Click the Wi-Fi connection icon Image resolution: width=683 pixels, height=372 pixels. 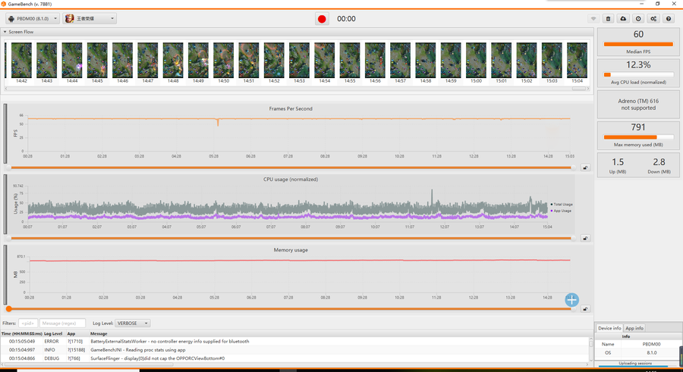point(593,19)
